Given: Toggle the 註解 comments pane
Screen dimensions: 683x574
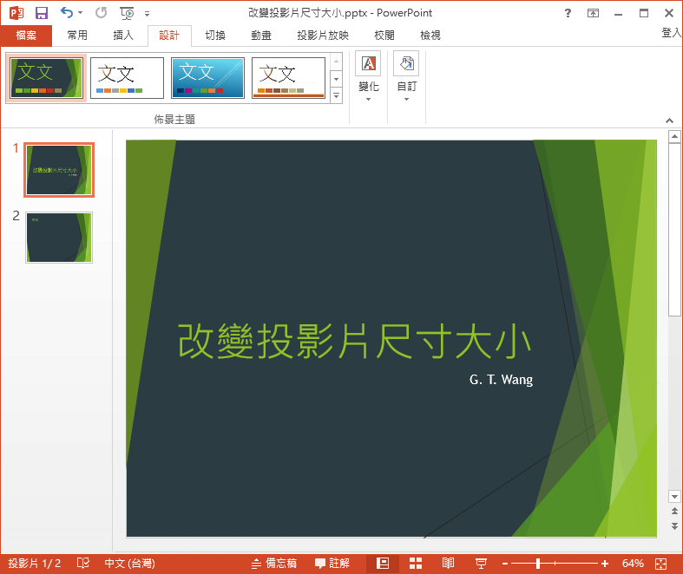Looking at the screenshot, I should coord(332,564).
